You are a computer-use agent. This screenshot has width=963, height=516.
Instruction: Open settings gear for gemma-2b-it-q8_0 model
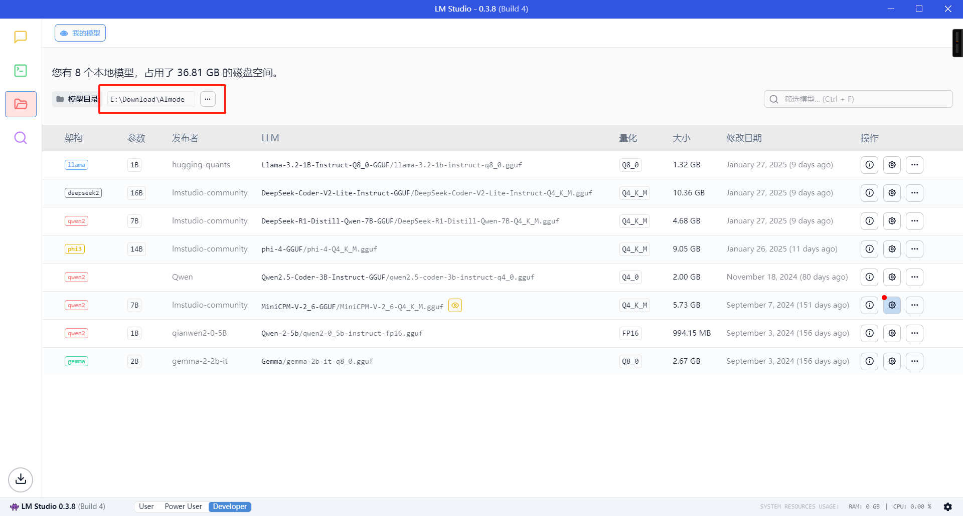[892, 361]
